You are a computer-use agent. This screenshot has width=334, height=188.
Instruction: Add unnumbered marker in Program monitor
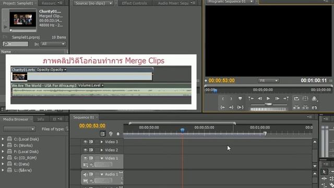click(x=240, y=99)
